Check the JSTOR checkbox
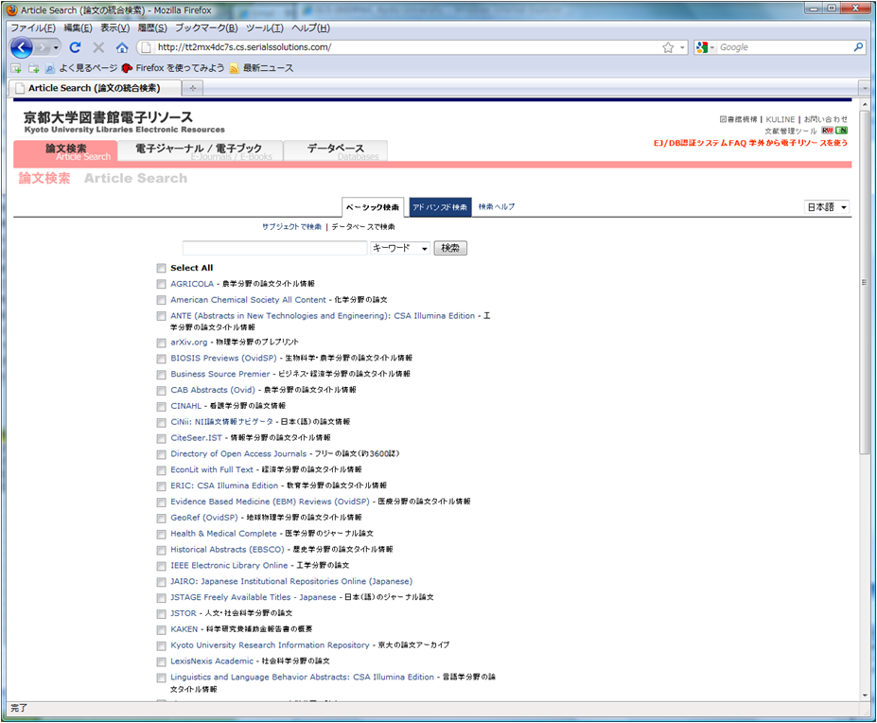The width and height of the screenshot is (877, 723). tap(161, 614)
